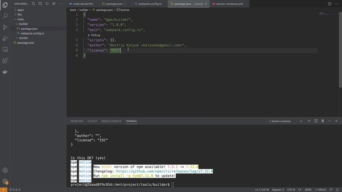Open errors and warnings status item

pos(14,190)
